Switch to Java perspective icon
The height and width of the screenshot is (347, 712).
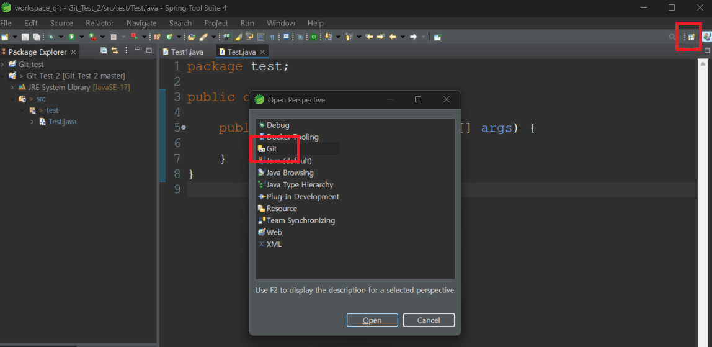[x=708, y=37]
